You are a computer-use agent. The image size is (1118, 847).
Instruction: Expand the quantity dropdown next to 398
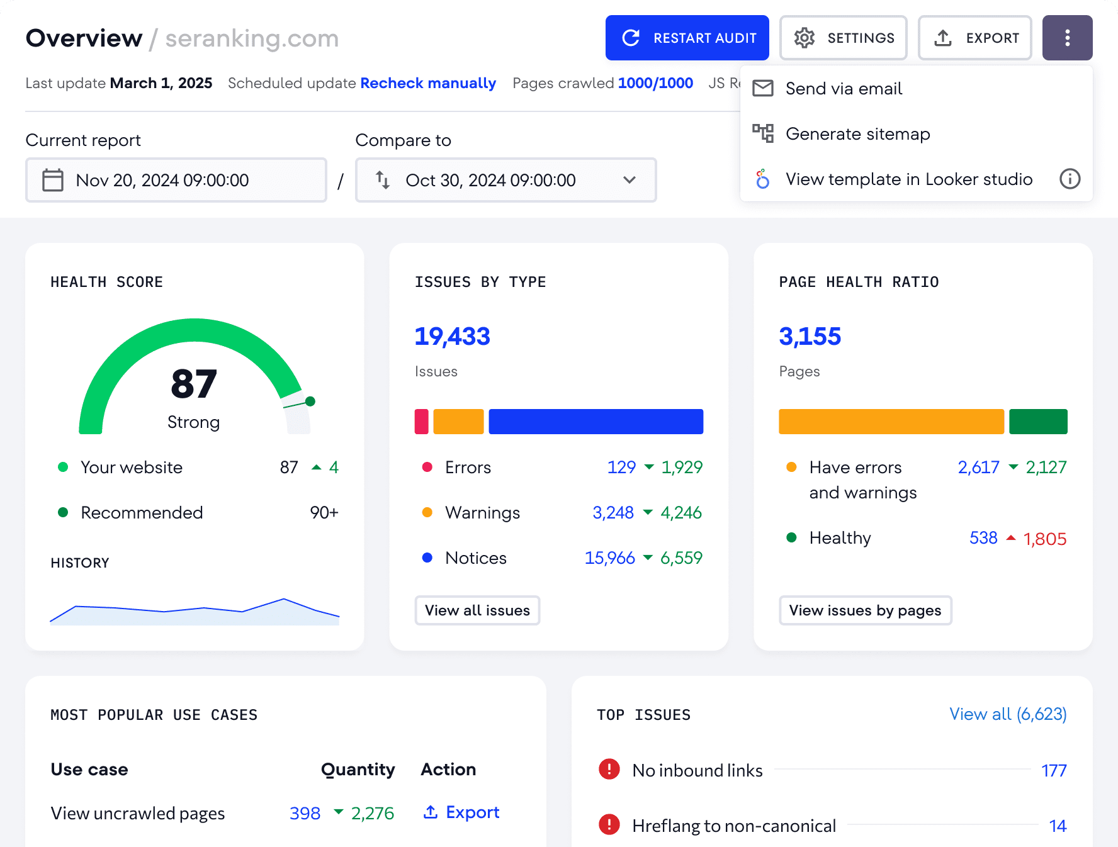pyautogui.click(x=339, y=813)
